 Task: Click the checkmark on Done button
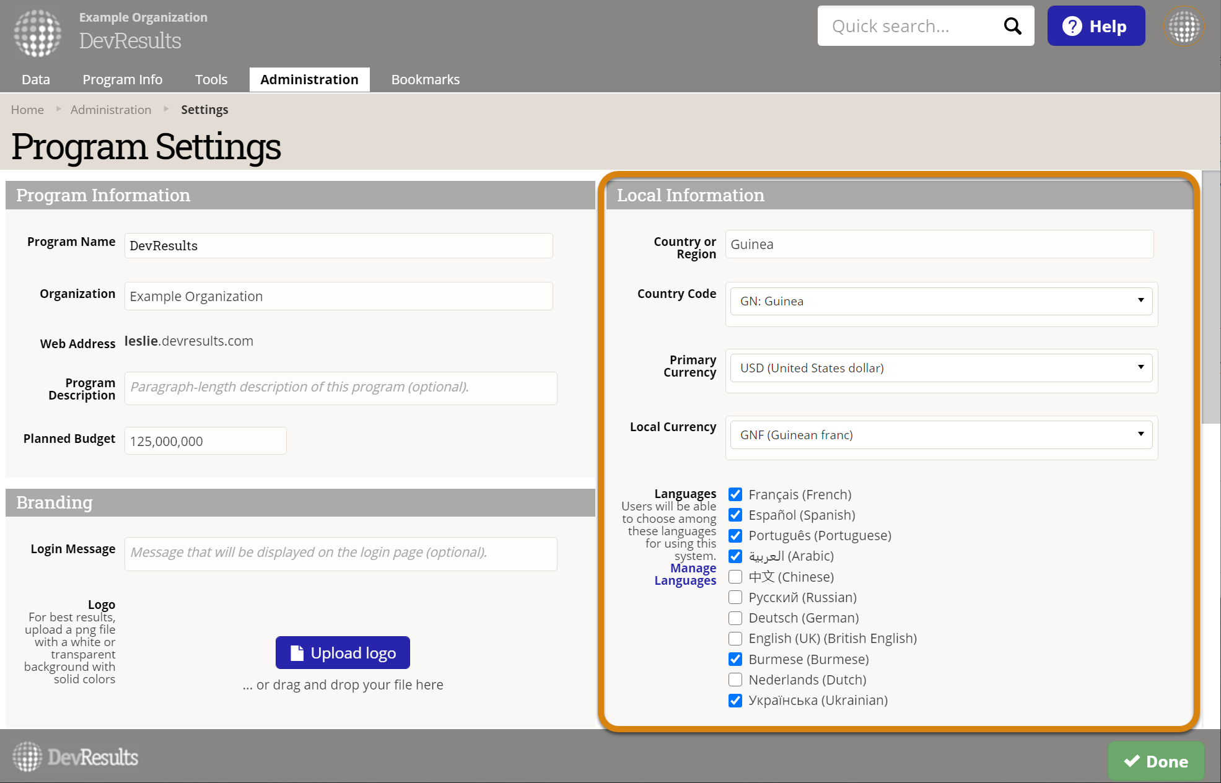[x=1131, y=761]
